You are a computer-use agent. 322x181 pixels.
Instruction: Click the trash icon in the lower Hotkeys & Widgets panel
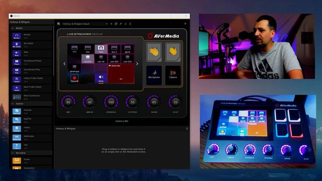point(187,129)
